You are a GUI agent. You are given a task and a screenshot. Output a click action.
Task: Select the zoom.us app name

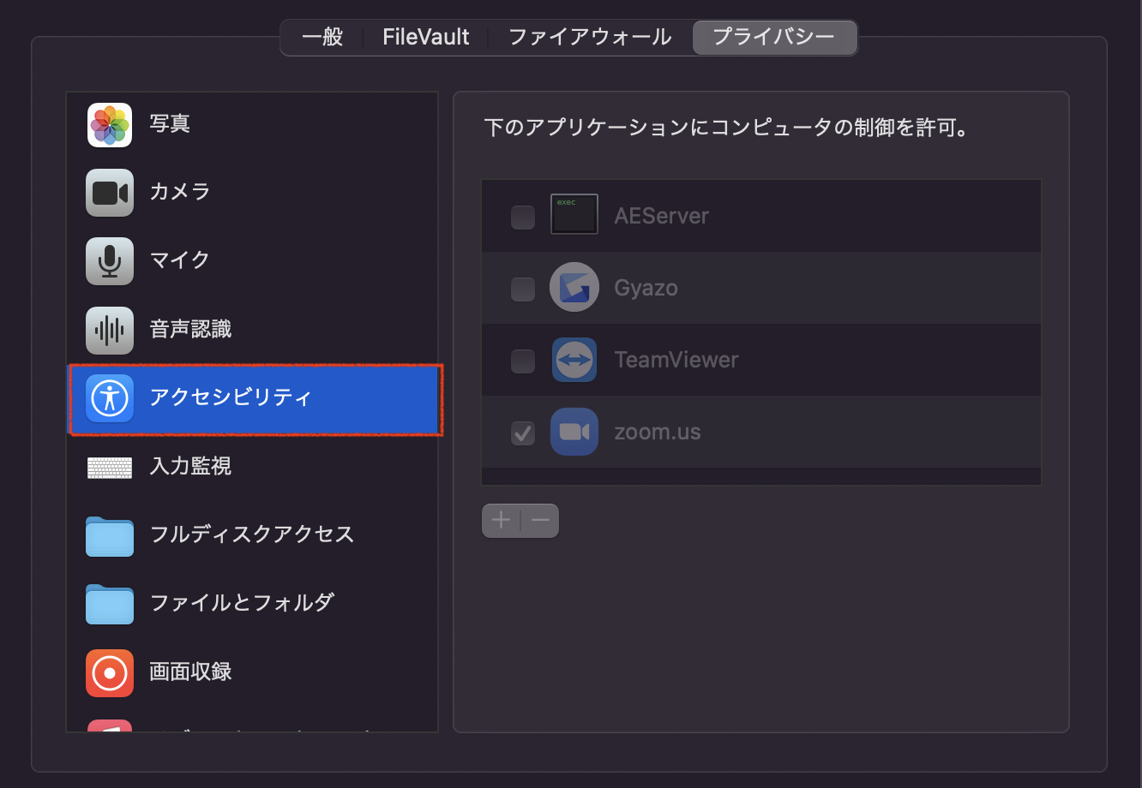click(658, 433)
